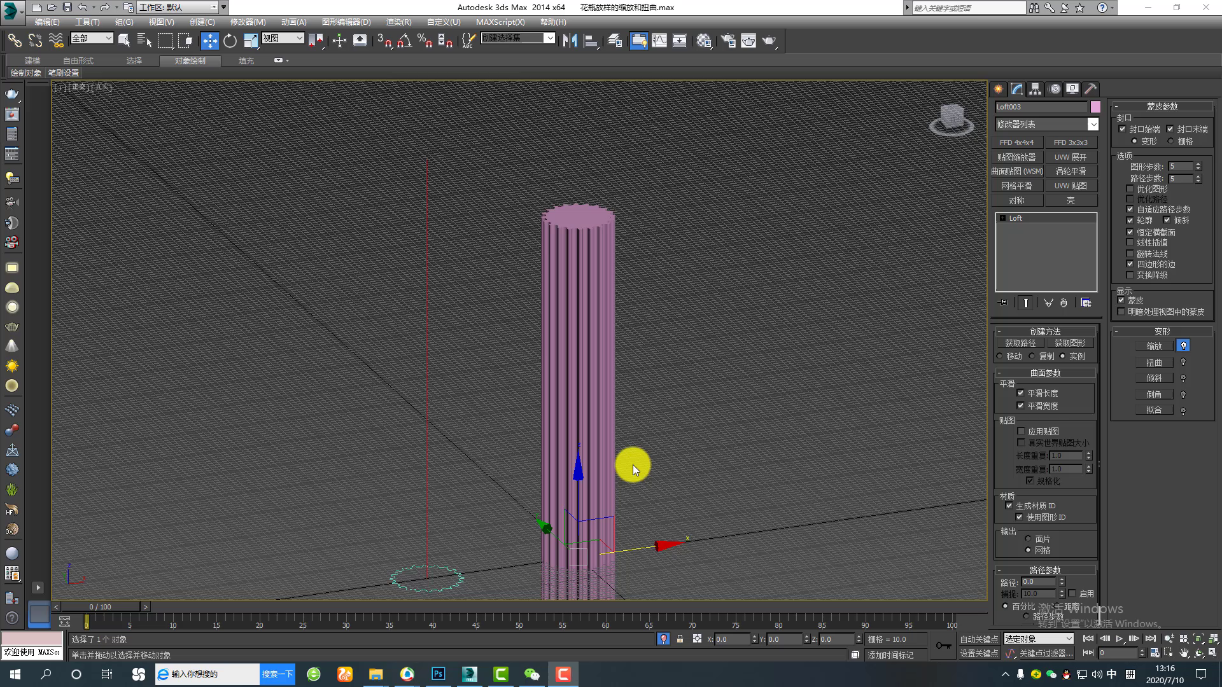Select the Move tool in main toolbar

tap(209, 41)
